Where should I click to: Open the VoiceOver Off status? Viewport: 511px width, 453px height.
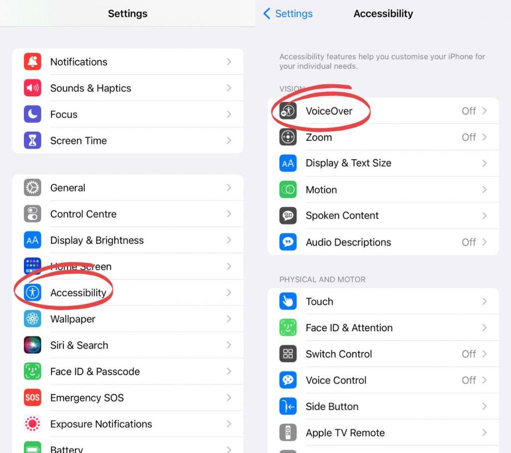[x=469, y=111]
